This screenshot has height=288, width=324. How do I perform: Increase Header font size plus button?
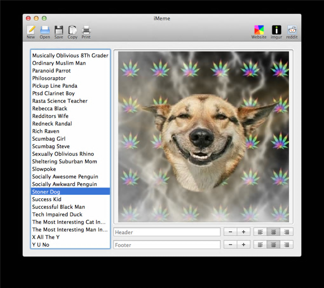point(244,232)
